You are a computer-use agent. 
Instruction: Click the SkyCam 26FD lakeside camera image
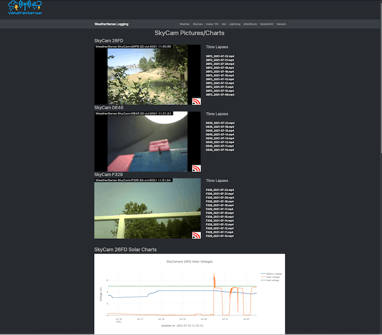point(147,75)
